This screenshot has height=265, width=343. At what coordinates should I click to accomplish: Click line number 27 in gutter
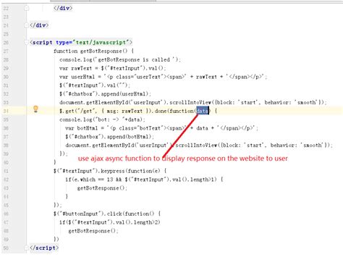click(x=6, y=51)
